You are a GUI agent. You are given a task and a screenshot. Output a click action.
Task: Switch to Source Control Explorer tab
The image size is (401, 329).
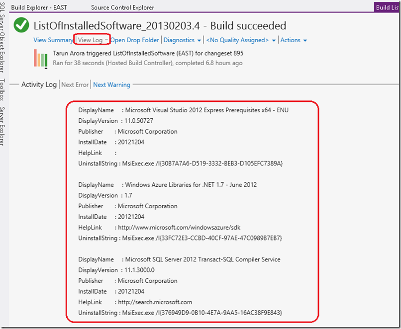[x=122, y=7]
